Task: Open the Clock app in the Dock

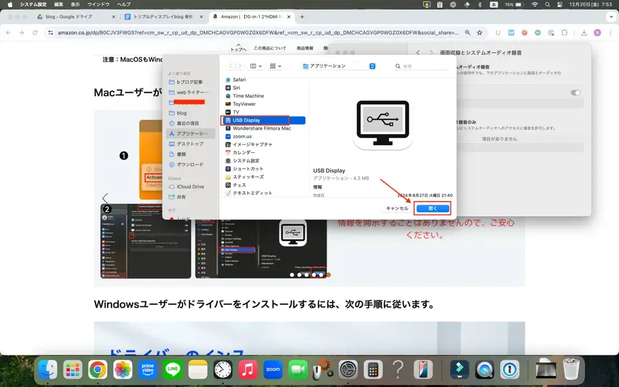Action: (x=223, y=370)
